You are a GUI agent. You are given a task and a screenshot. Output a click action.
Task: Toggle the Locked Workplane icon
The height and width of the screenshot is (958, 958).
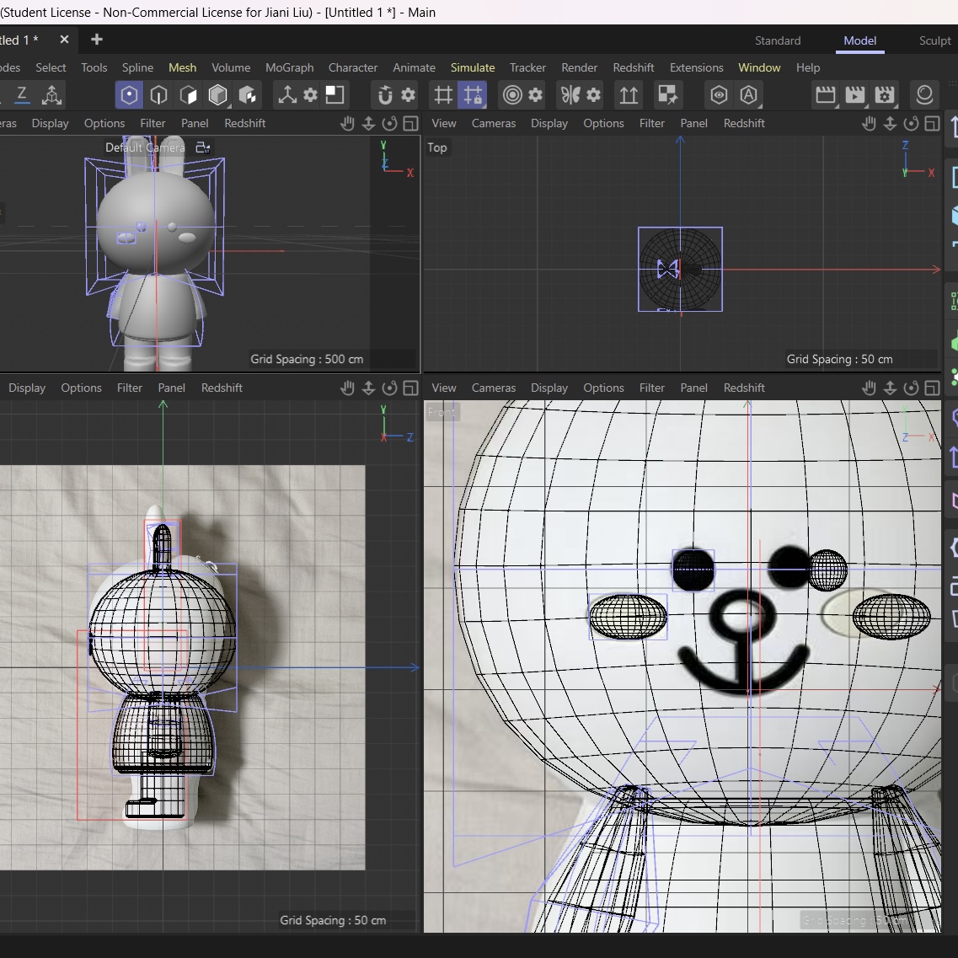point(473,94)
